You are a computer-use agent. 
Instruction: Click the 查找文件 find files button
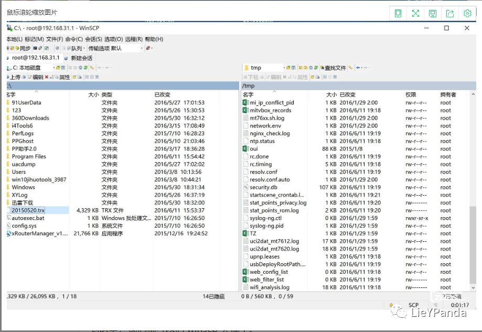(x=333, y=68)
